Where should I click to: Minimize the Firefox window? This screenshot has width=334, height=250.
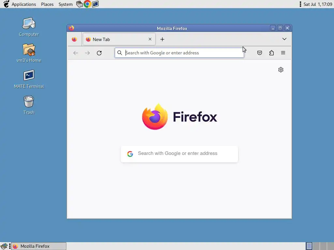click(x=273, y=28)
